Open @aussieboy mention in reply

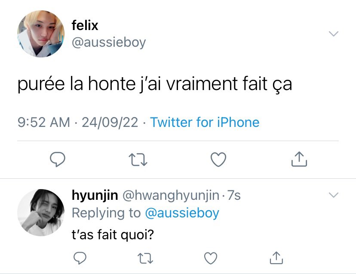coord(182,213)
